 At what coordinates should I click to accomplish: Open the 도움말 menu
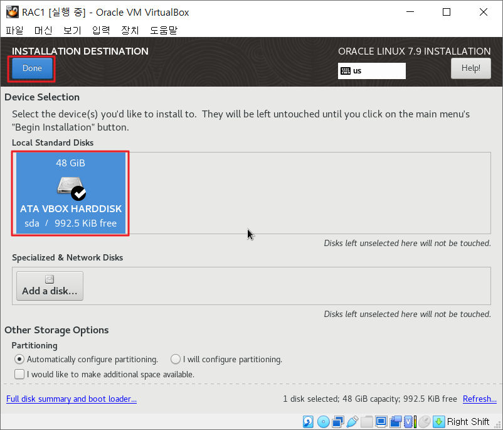(164, 30)
